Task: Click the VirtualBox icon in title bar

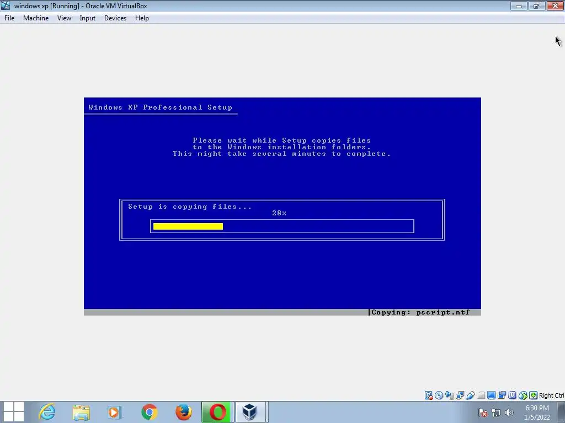Action: point(6,6)
